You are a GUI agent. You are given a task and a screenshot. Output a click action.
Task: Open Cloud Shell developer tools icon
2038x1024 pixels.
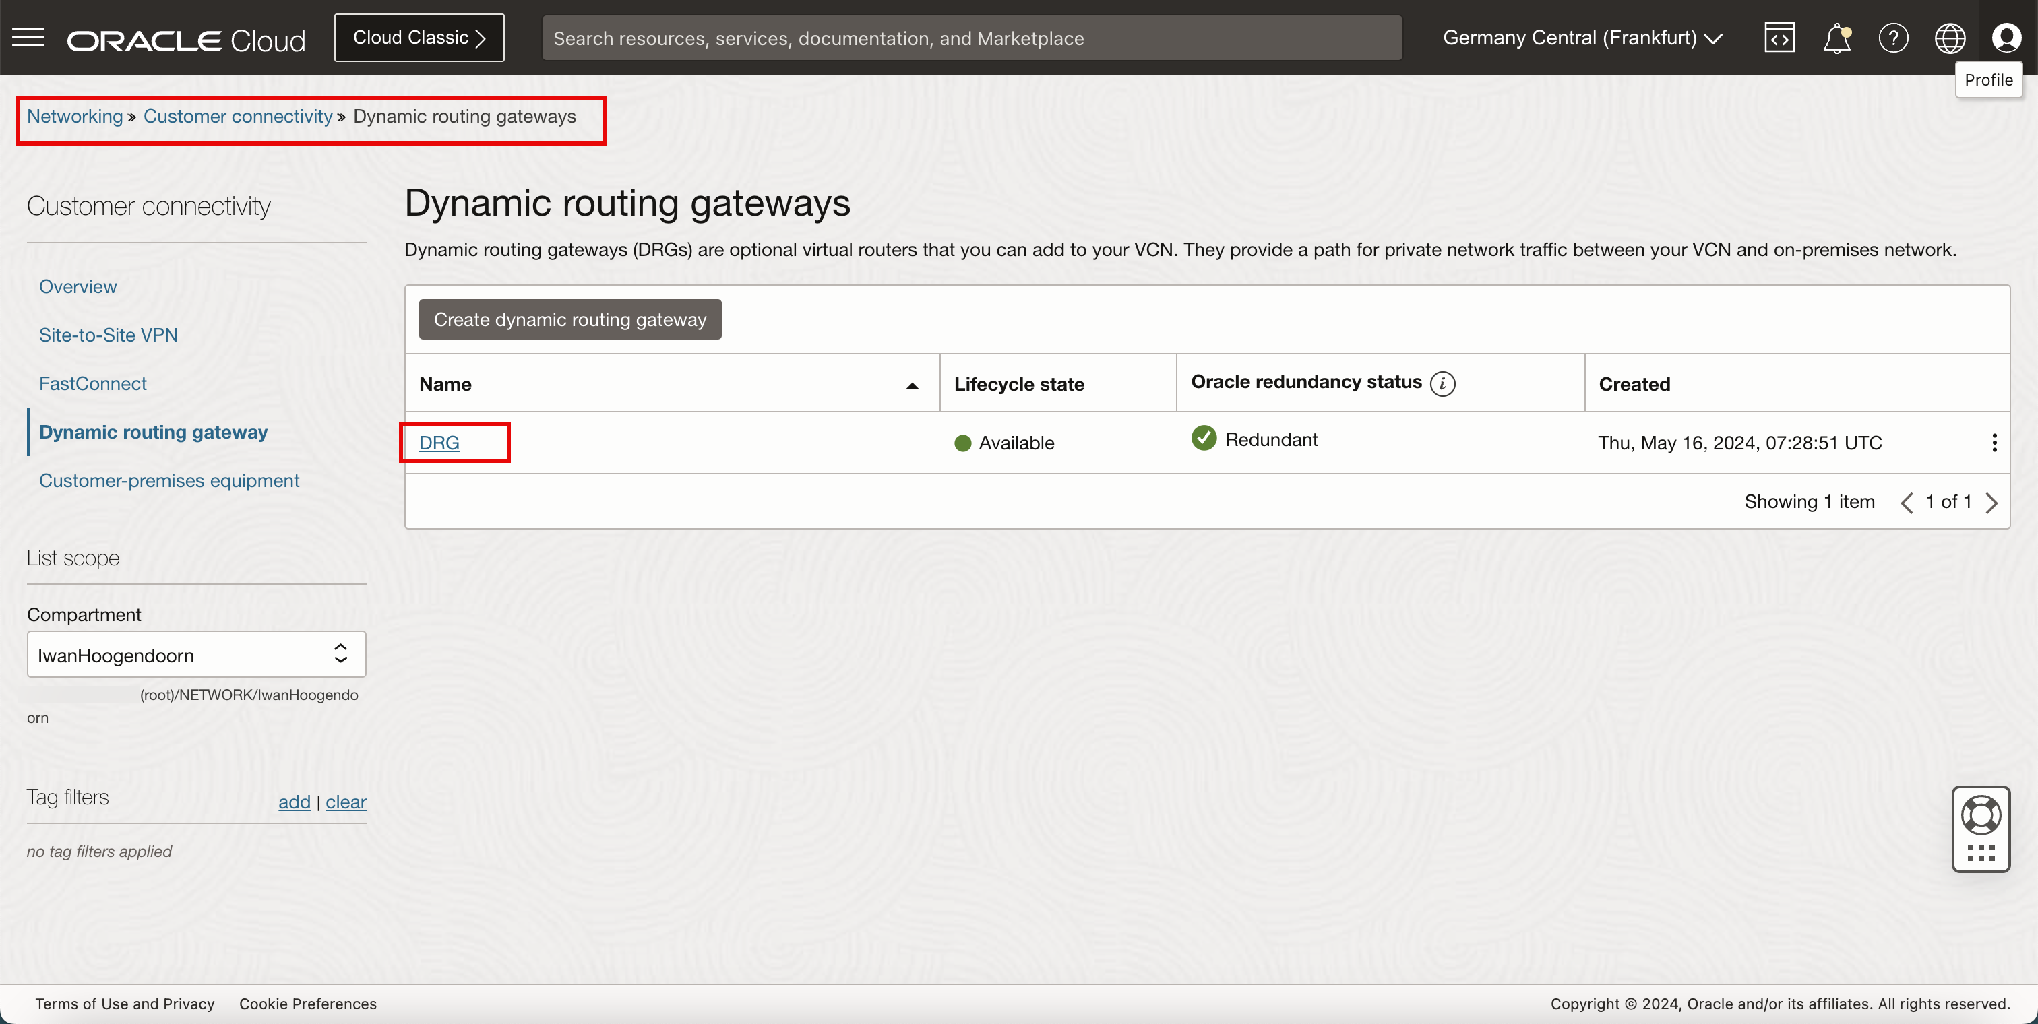(1779, 38)
